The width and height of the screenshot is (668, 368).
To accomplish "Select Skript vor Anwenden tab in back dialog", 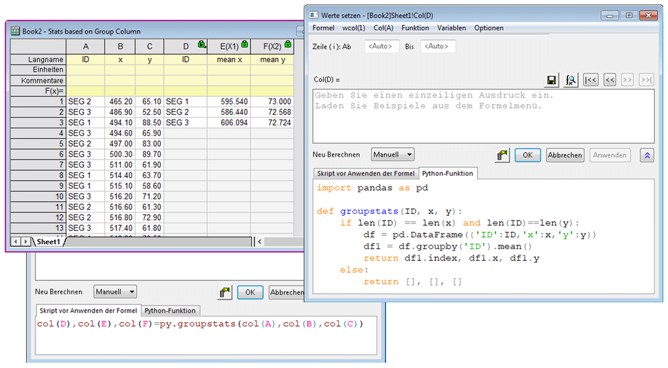I will pyautogui.click(x=88, y=311).
